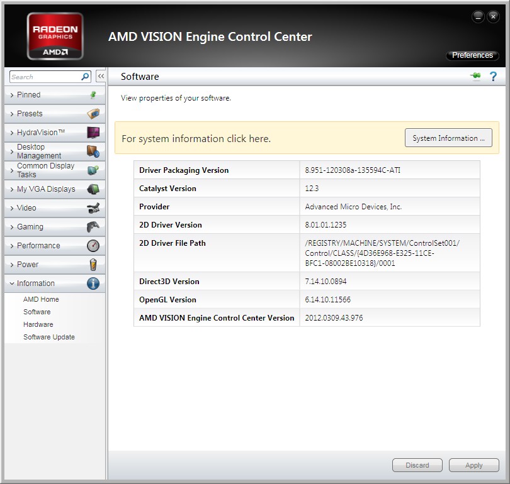The width and height of the screenshot is (510, 484).
Task: Click the Driver Packaging Version label
Action: click(184, 170)
